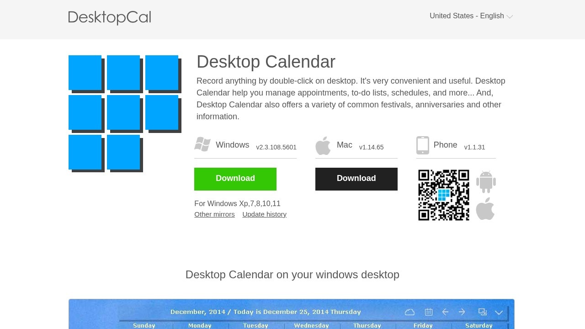Open the language selection dropdown
585x329 pixels.
[x=471, y=16]
